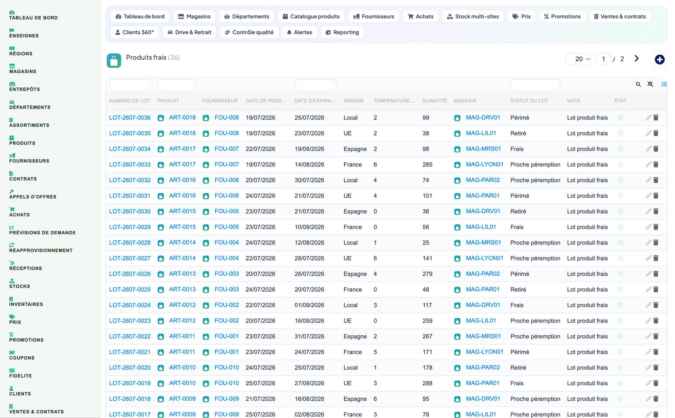Sort by Quantité column header
The width and height of the screenshot is (675, 418).
434,101
